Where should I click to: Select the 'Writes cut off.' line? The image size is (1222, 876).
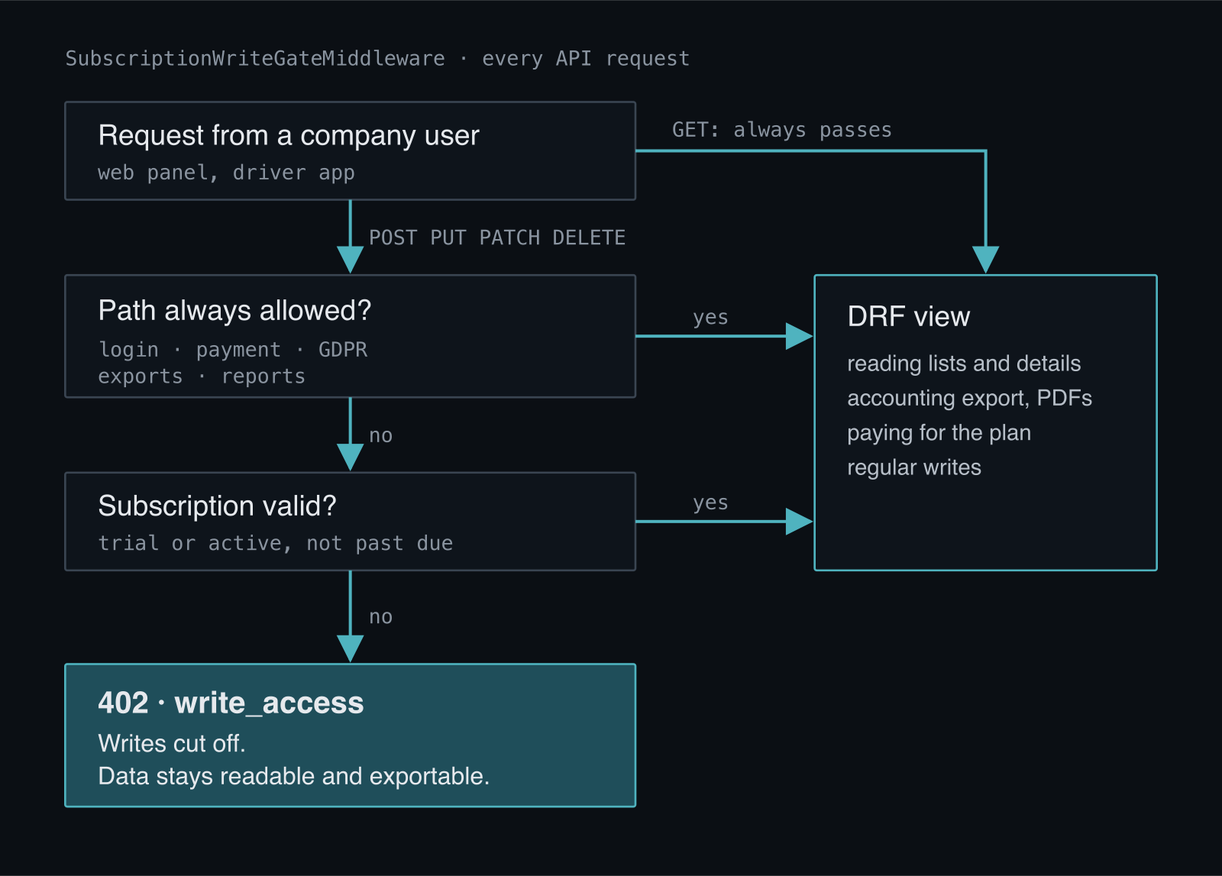tap(172, 743)
